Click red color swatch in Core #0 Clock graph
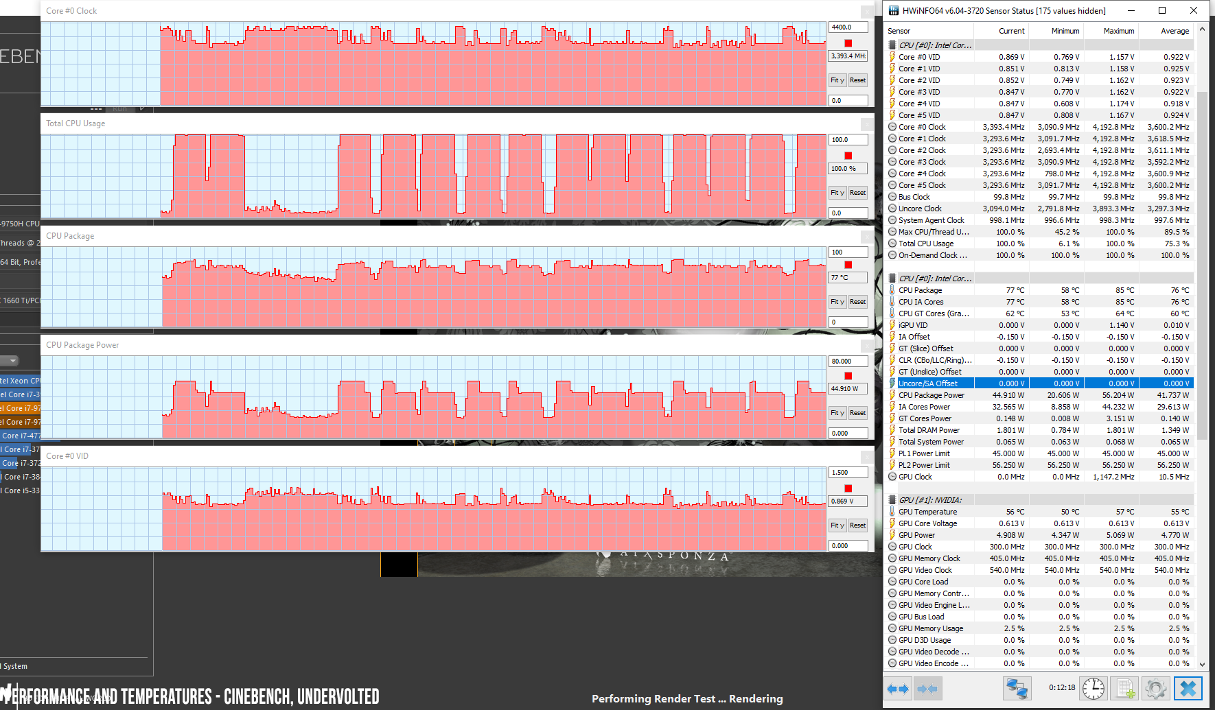 click(x=848, y=43)
